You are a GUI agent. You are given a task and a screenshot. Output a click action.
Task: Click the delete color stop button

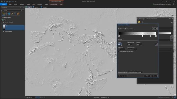pos(156,29)
